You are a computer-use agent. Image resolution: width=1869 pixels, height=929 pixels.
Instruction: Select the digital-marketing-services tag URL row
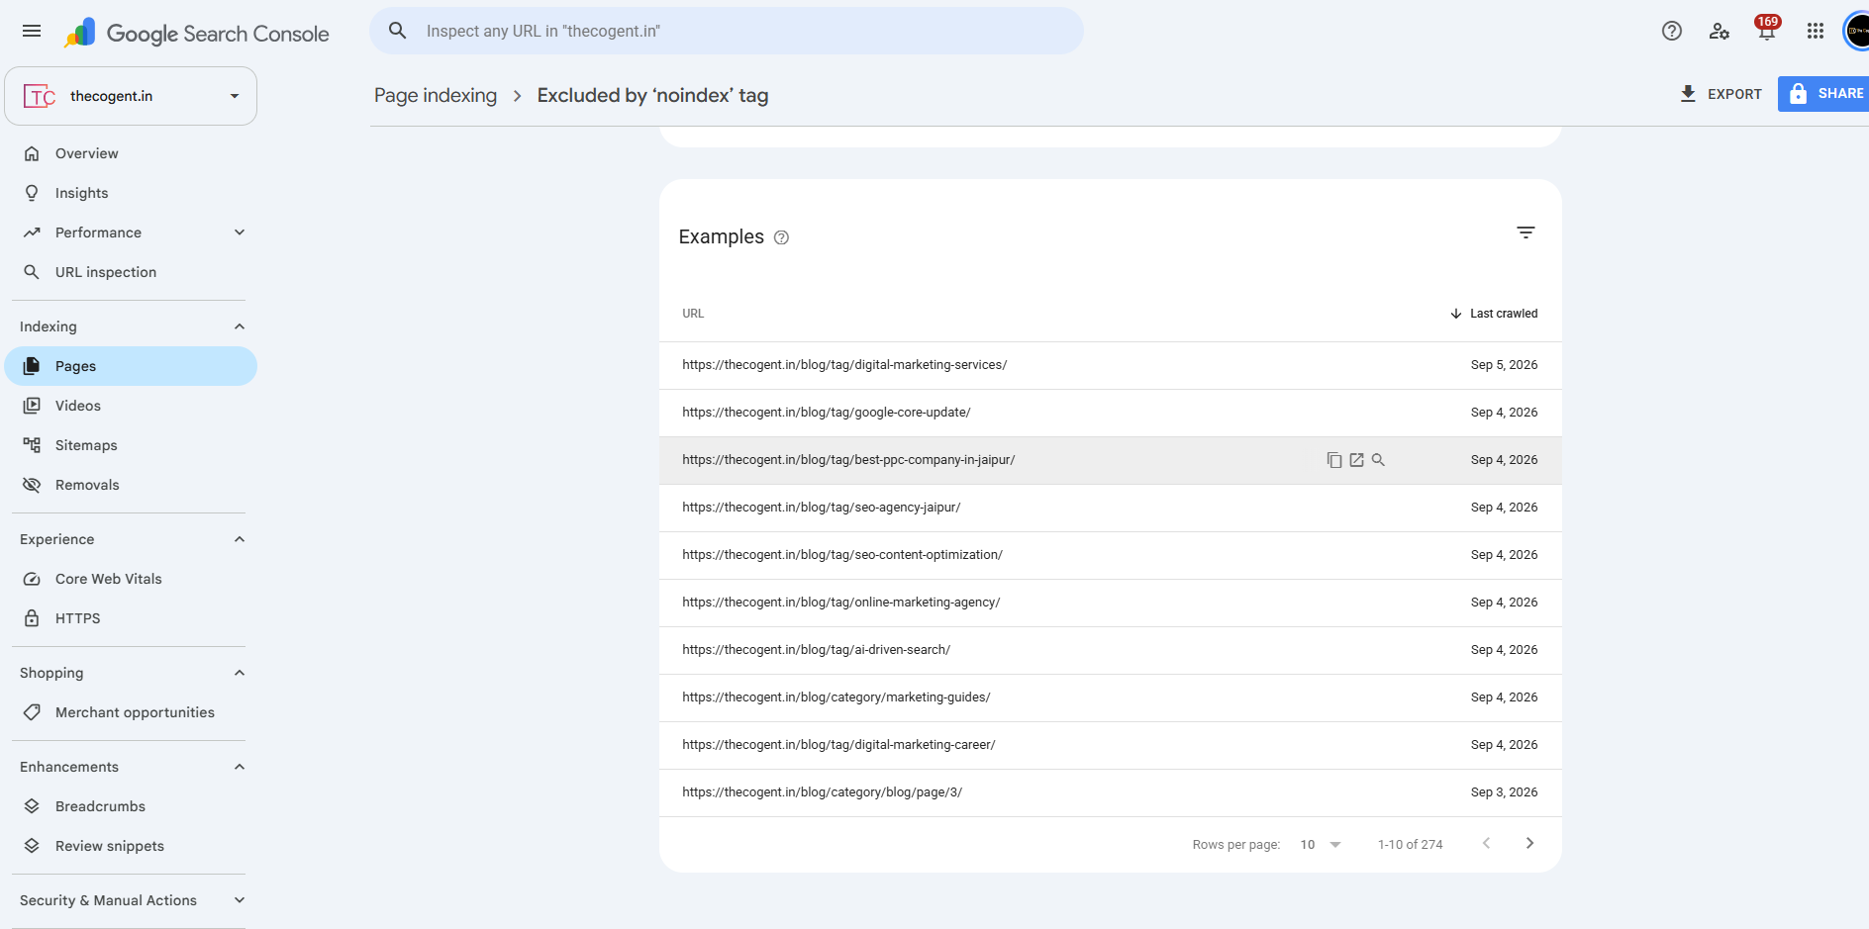1110,365
